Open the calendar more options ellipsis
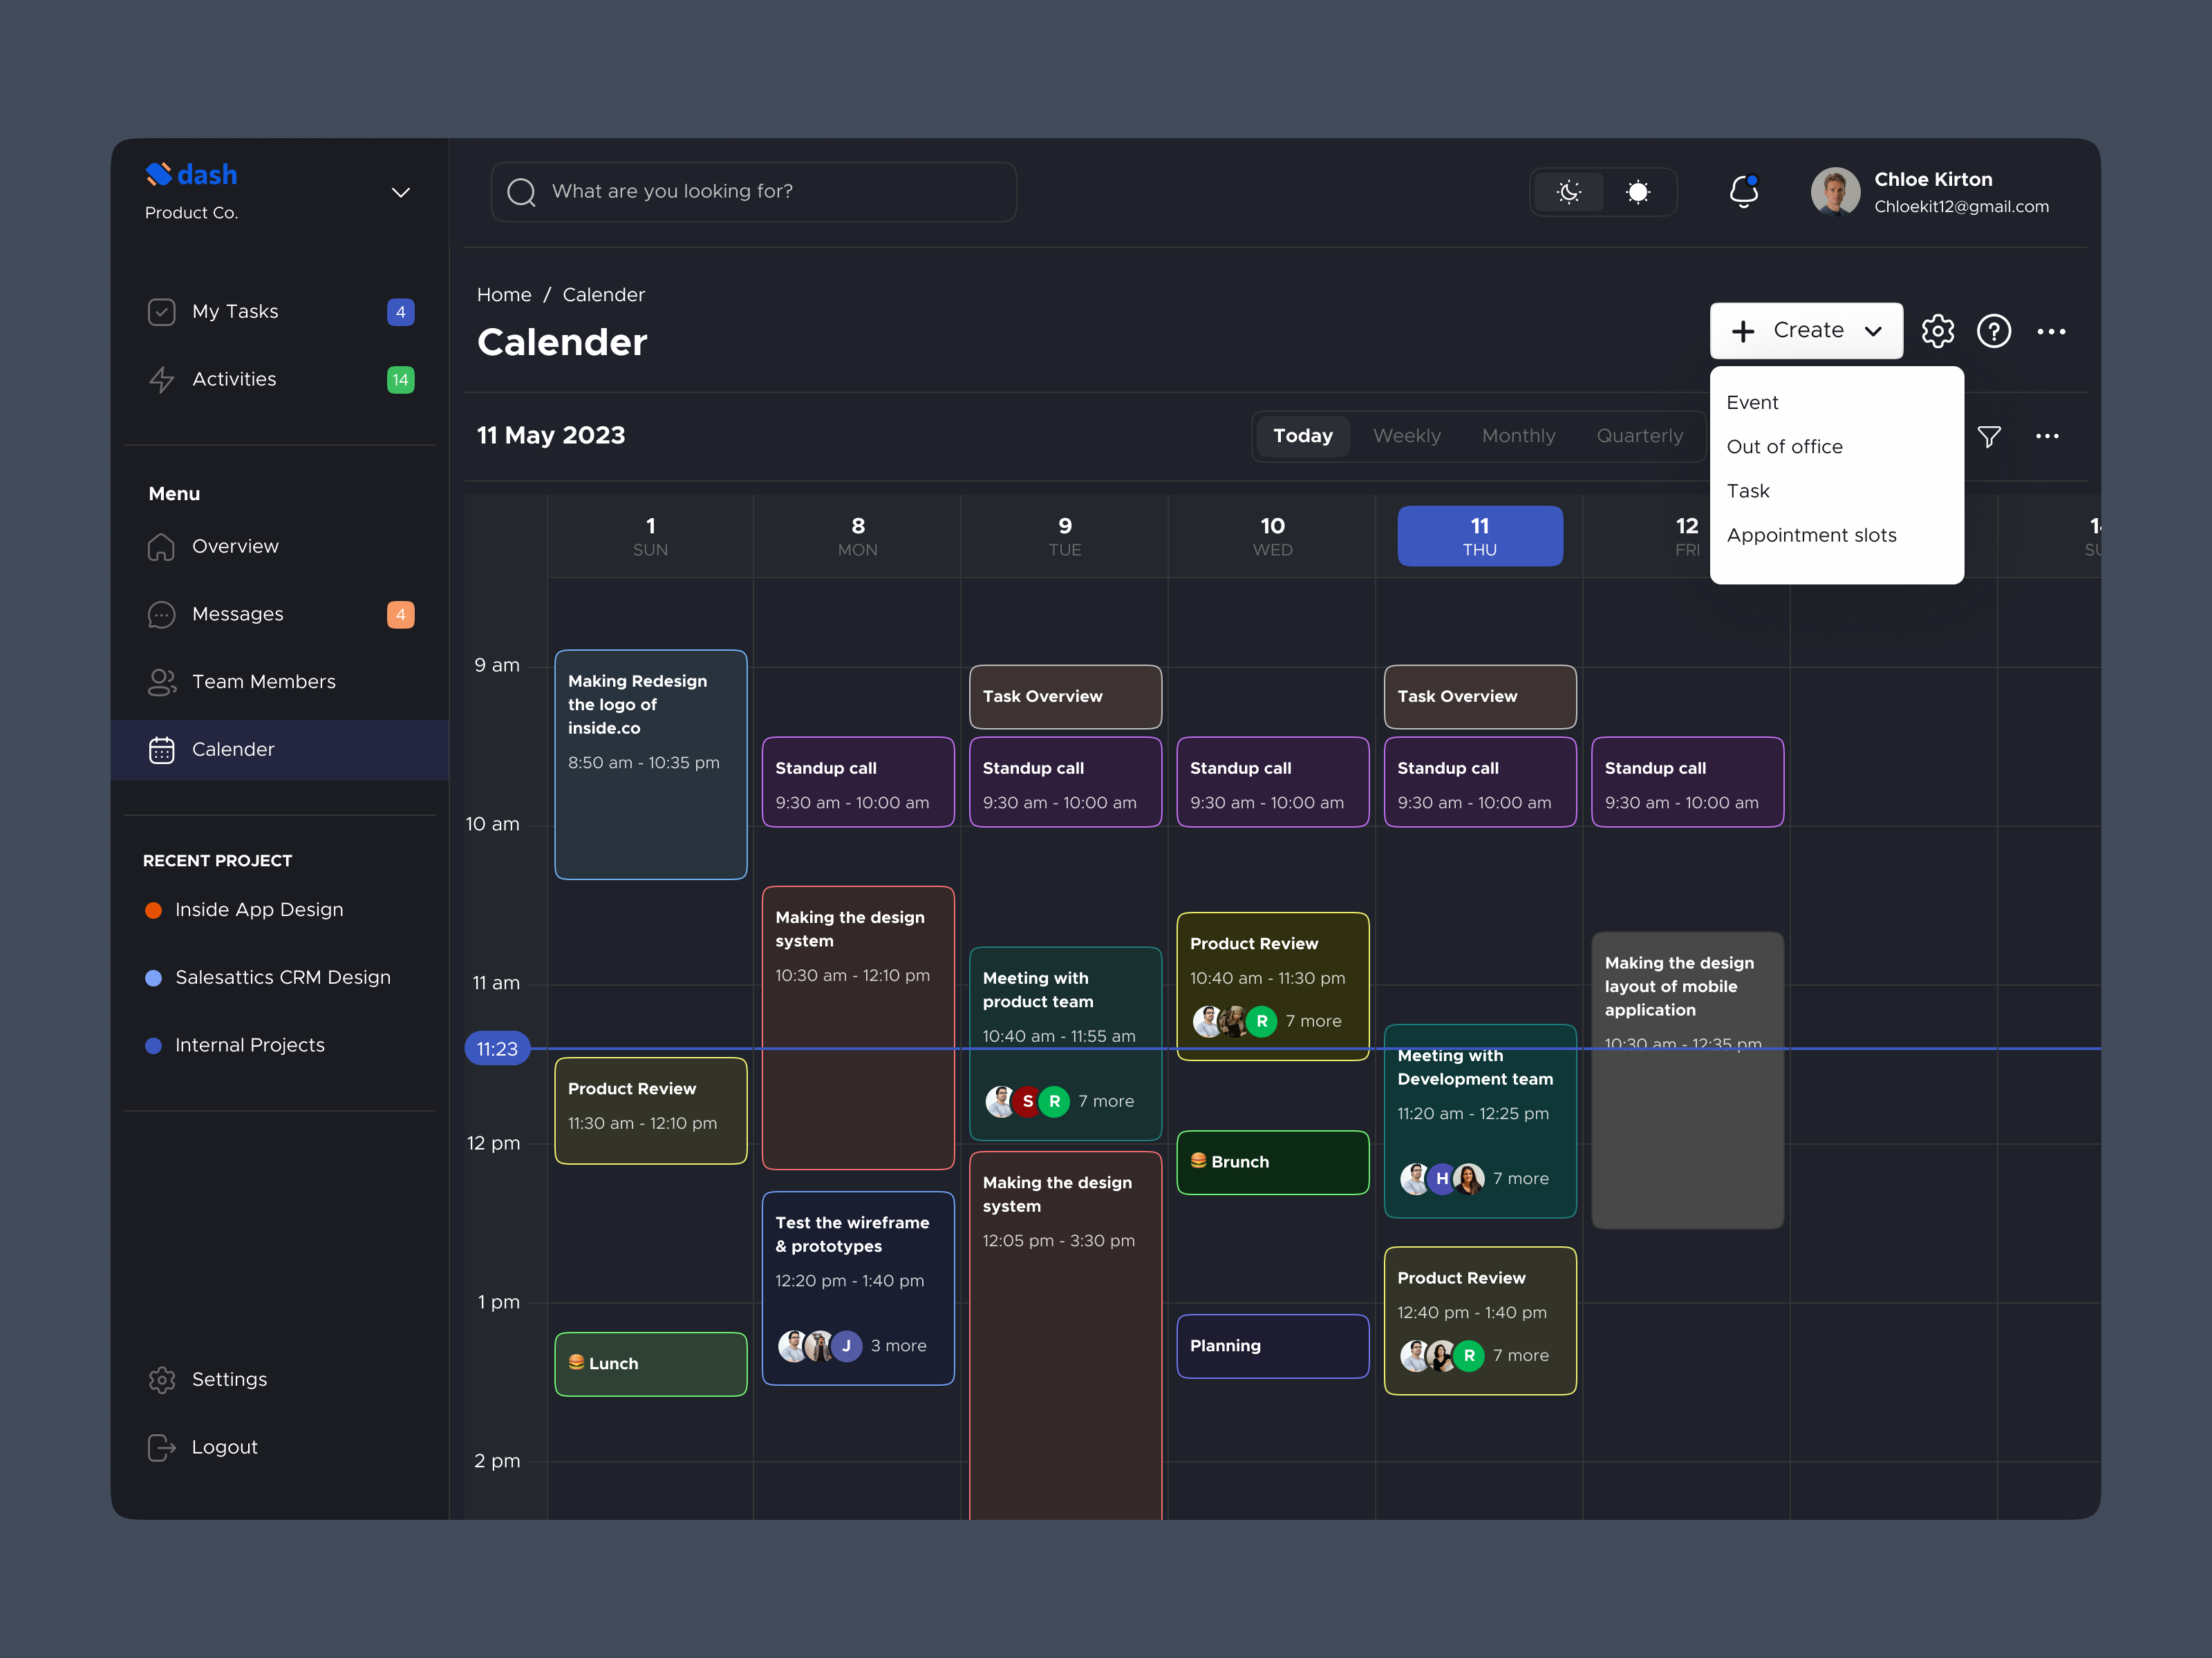This screenshot has width=2212, height=1658. click(x=2047, y=437)
